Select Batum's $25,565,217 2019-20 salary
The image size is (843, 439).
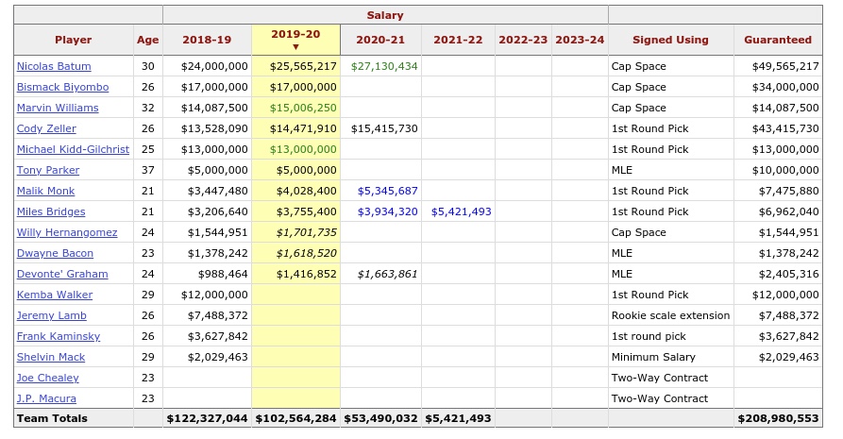pyautogui.click(x=303, y=66)
